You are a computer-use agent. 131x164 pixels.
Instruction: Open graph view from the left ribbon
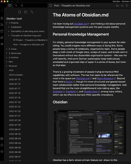(2, 25)
